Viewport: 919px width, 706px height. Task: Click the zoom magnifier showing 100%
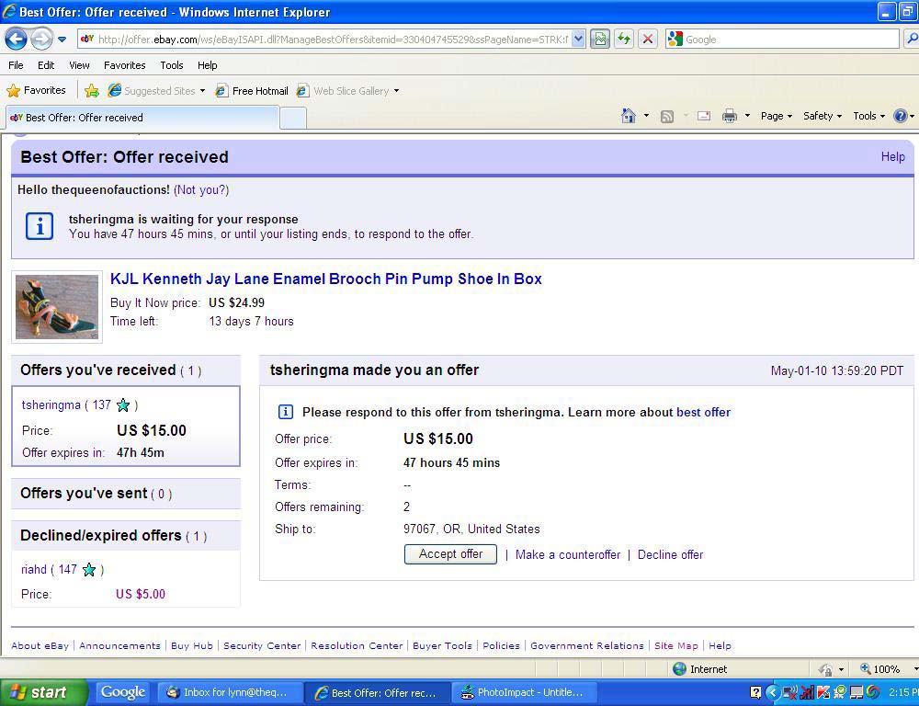coord(866,669)
